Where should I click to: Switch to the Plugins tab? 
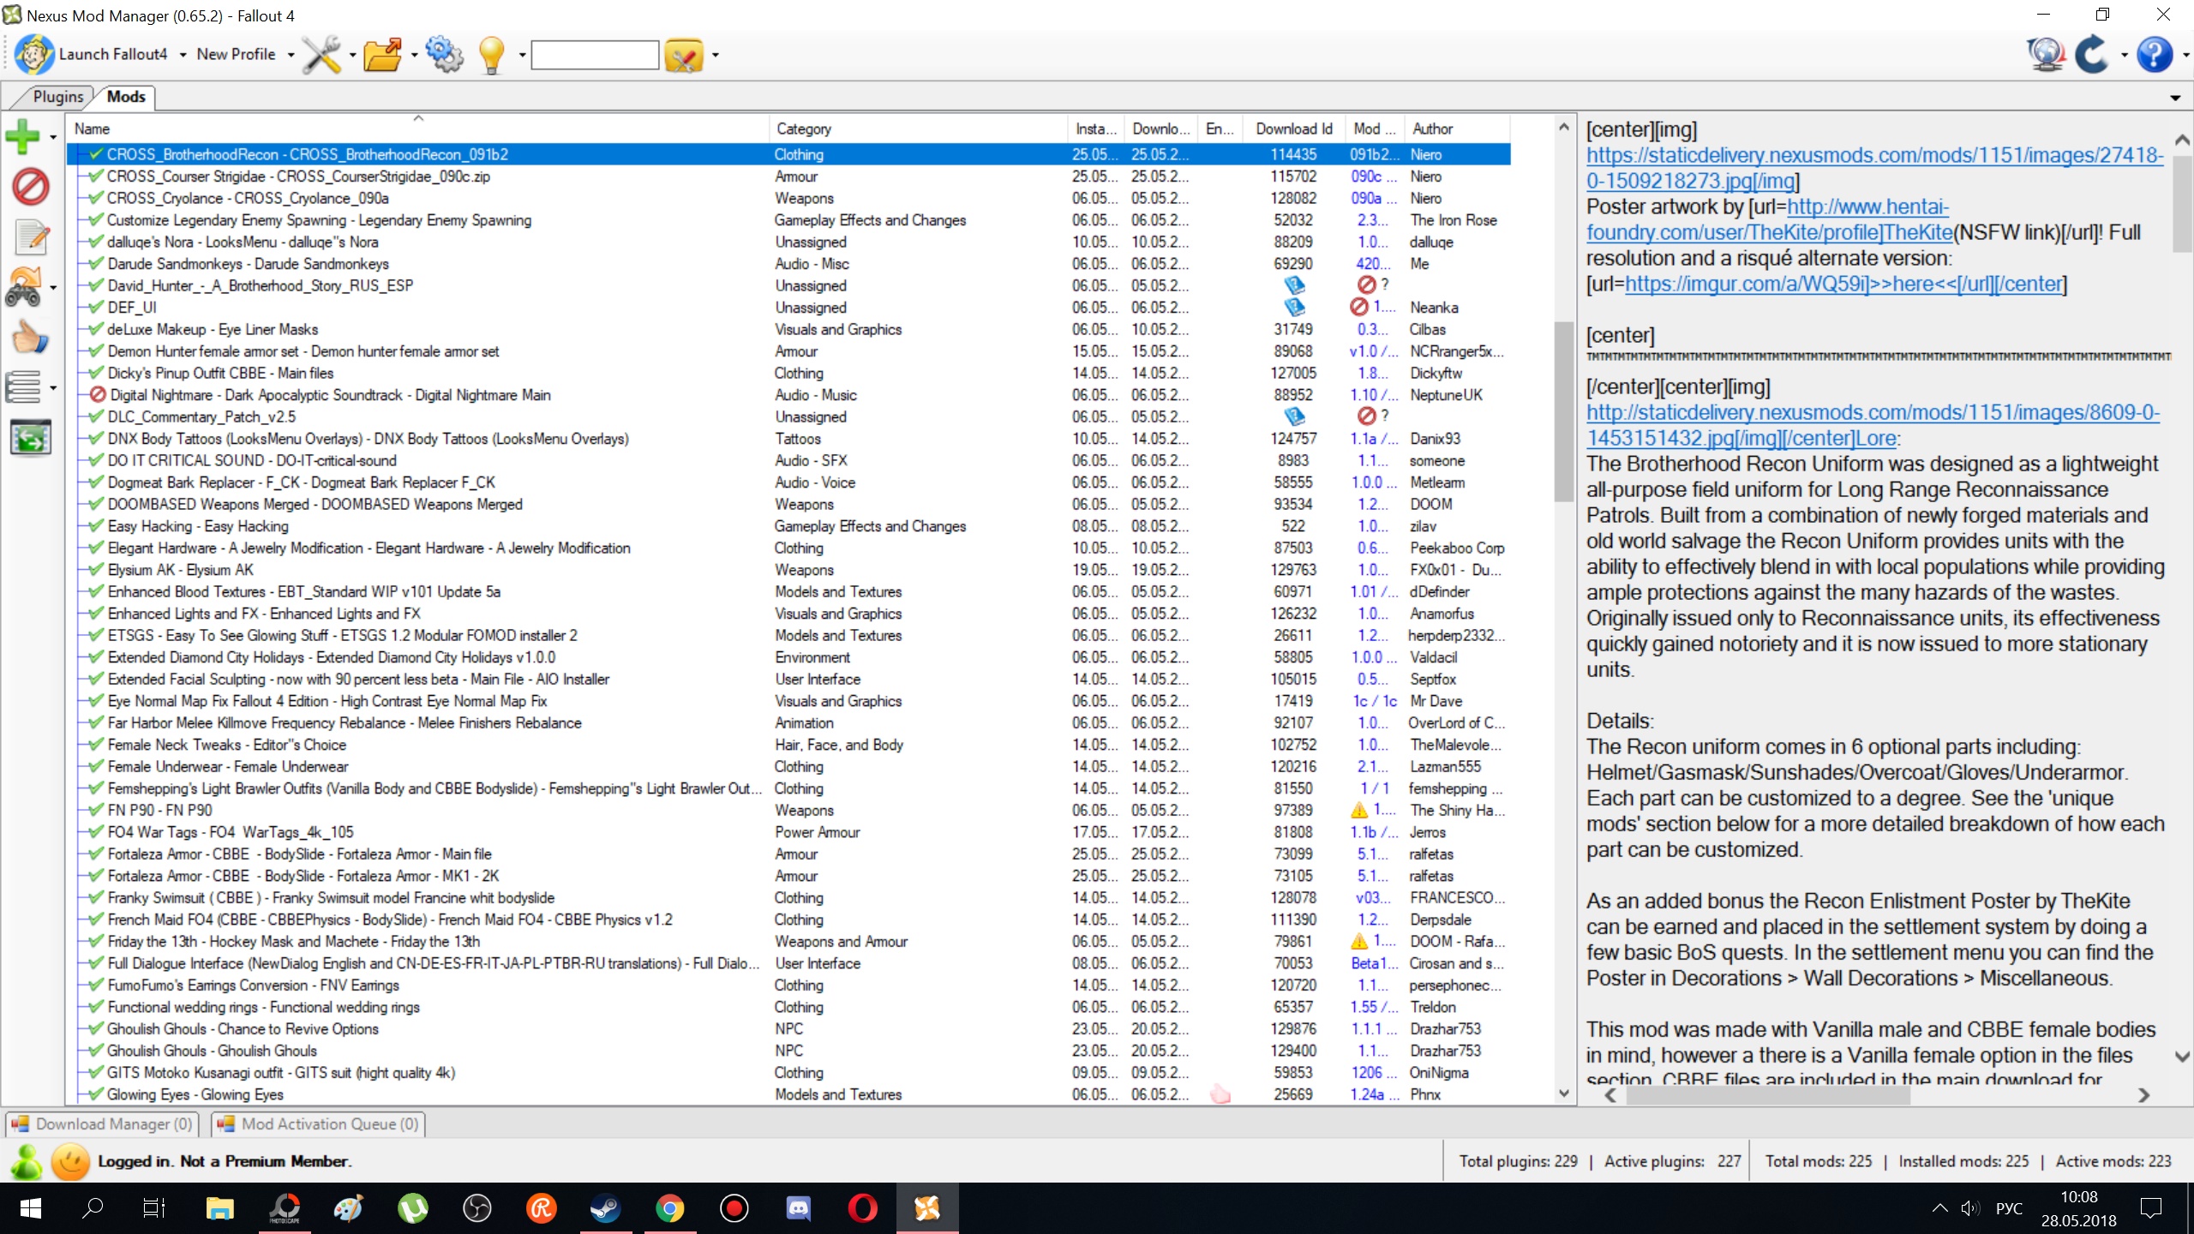[58, 97]
